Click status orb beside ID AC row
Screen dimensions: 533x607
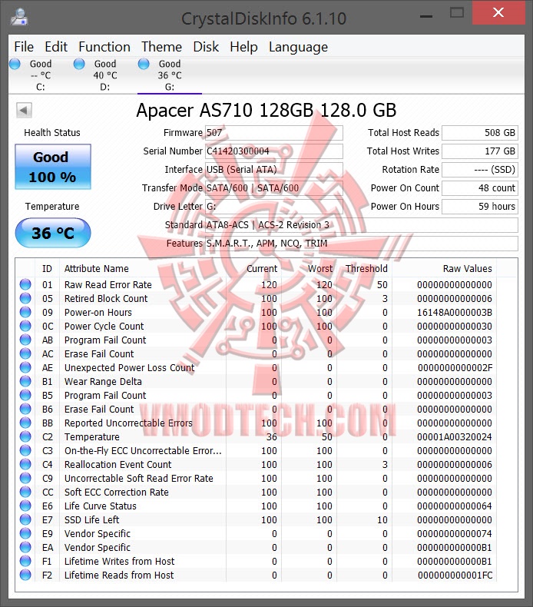(x=25, y=353)
